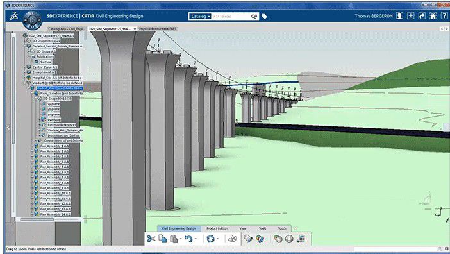Open the Physical Product document tab
This screenshot has width=450, height=254.
tap(157, 29)
